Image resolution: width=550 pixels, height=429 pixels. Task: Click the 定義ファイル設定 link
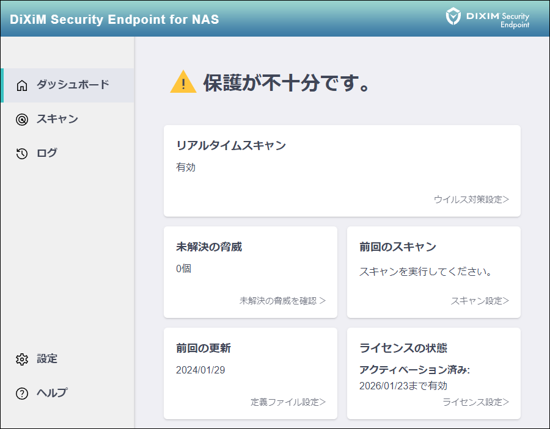coord(288,402)
